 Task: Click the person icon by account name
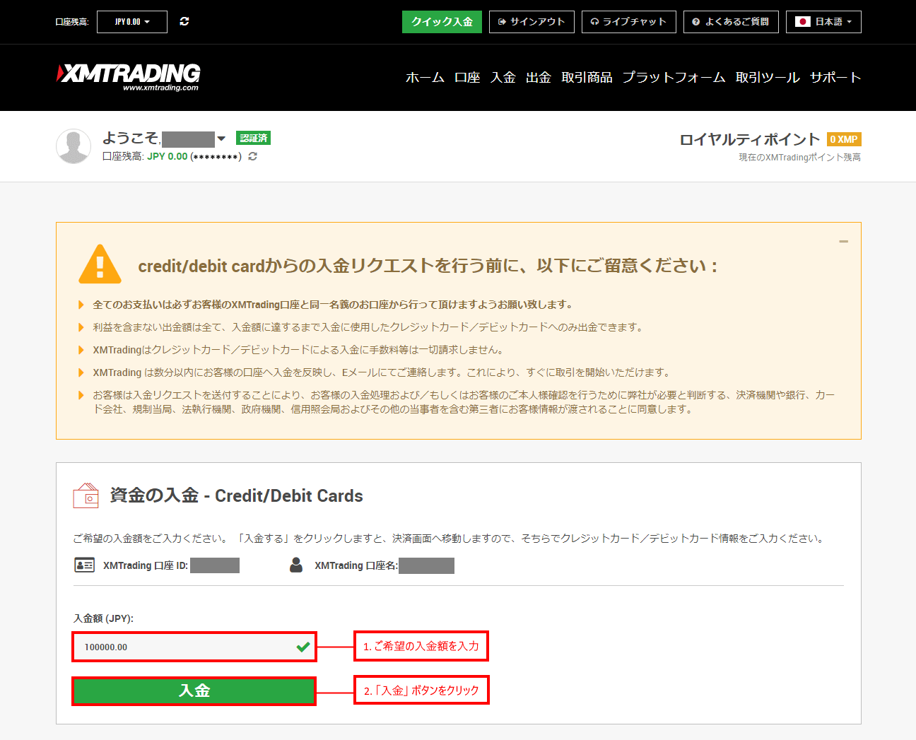click(x=296, y=565)
